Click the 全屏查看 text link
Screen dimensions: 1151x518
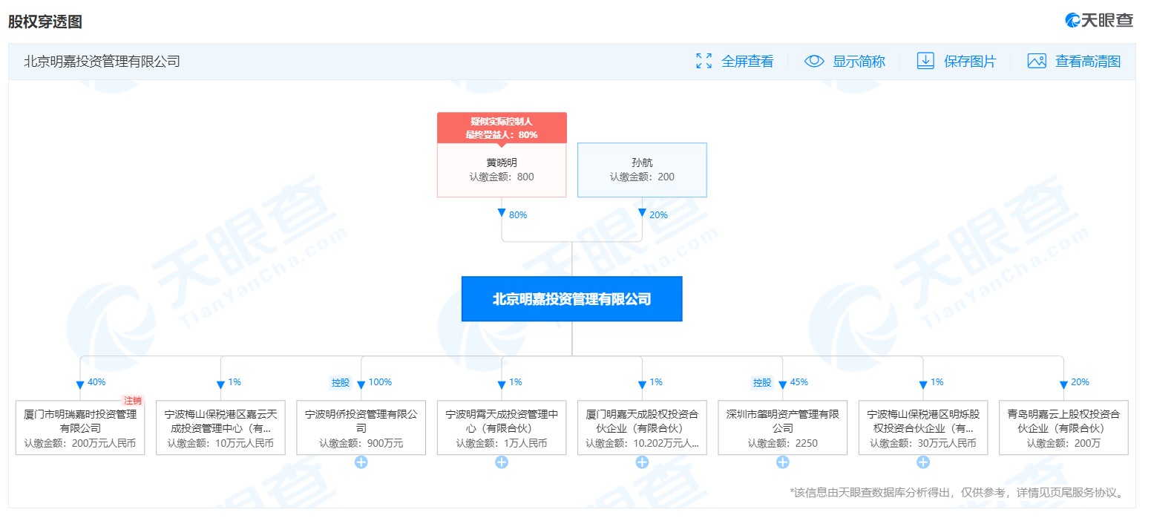747,62
